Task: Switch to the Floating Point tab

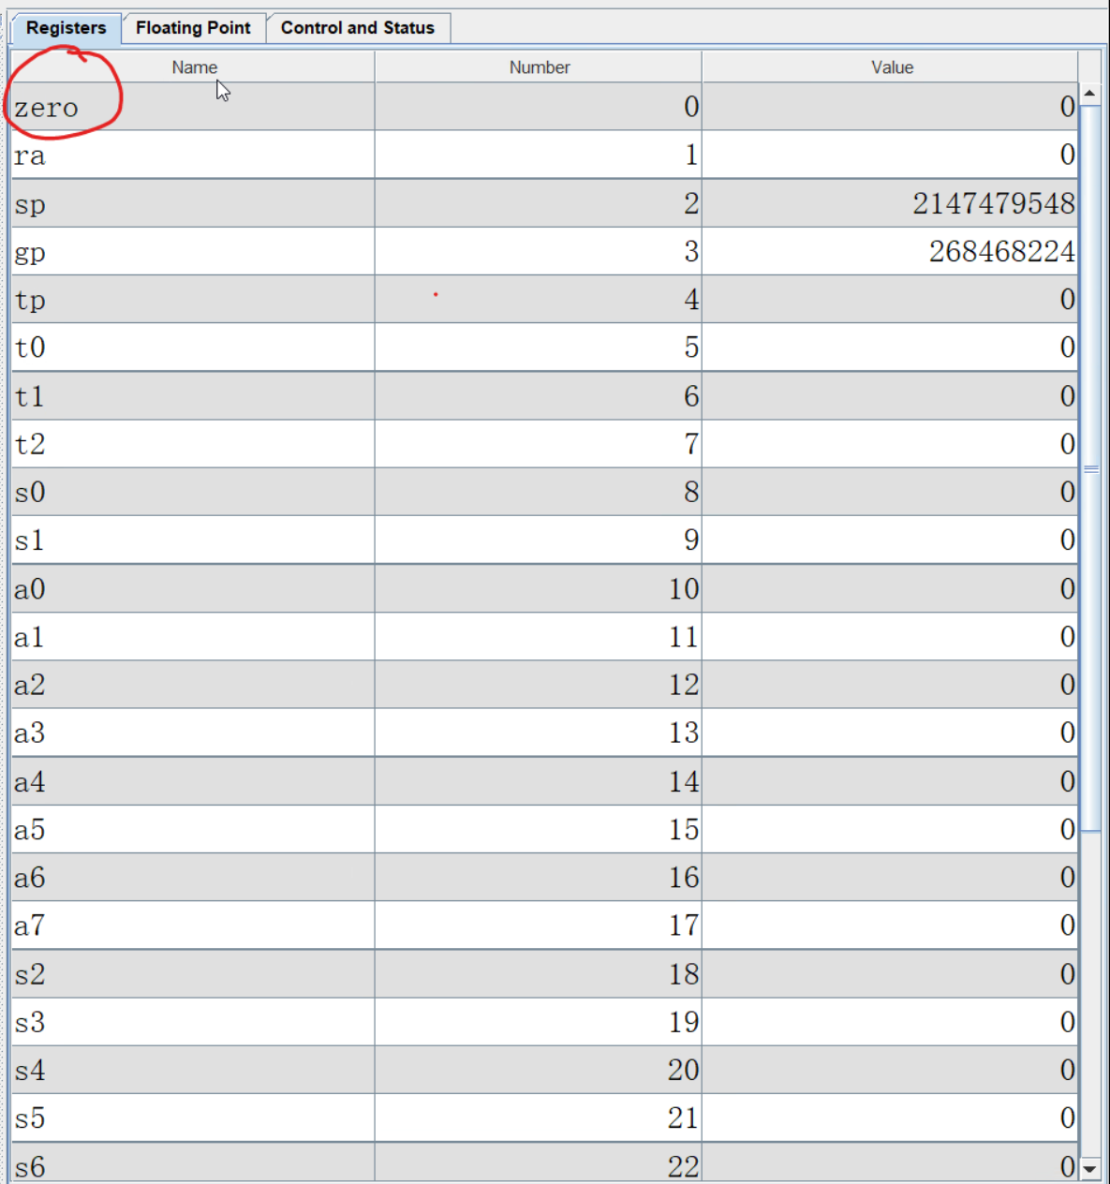Action: (193, 28)
